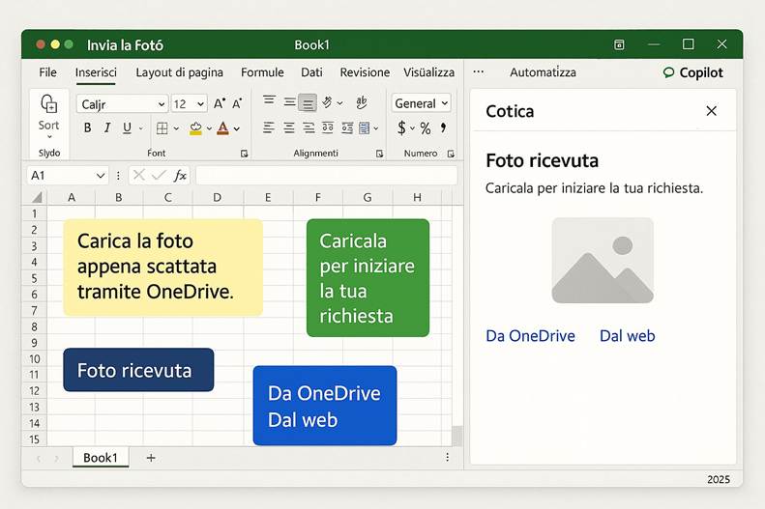Close the Cotica side panel
The height and width of the screenshot is (509, 765).
click(712, 111)
